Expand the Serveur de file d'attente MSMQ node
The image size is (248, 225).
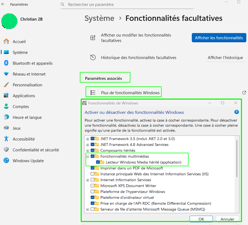click(x=88, y=210)
